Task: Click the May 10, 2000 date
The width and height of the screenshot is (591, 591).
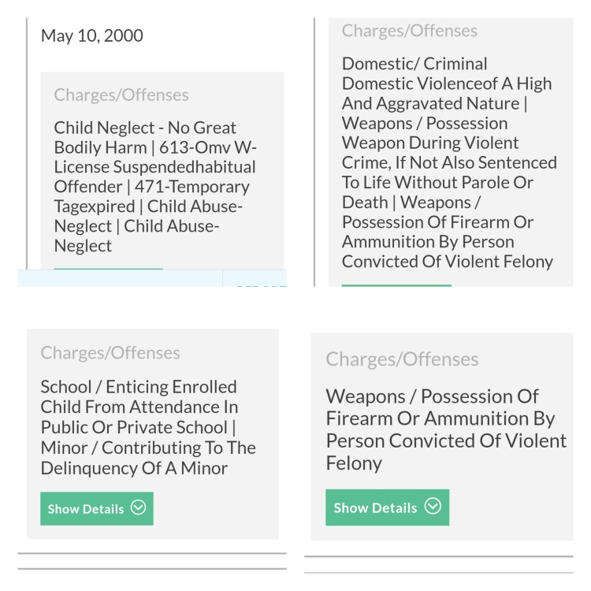Action: point(92,36)
